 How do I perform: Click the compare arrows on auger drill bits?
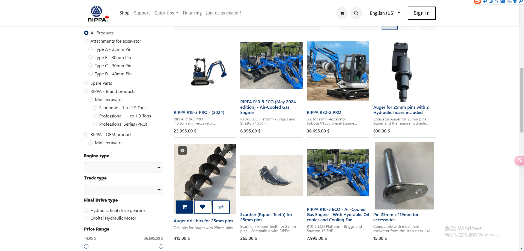click(x=221, y=207)
